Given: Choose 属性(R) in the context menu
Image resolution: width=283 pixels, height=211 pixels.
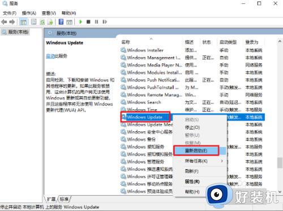Looking at the screenshot, I should coord(200,182).
